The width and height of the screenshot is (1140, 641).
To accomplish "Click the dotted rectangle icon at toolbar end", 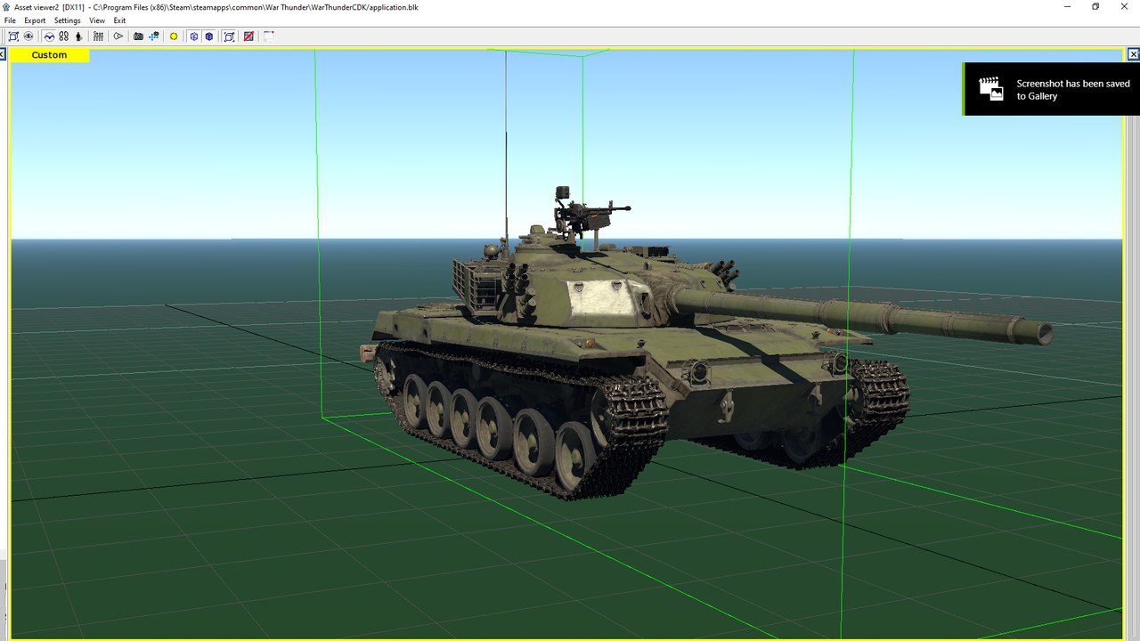I will pyautogui.click(x=268, y=37).
